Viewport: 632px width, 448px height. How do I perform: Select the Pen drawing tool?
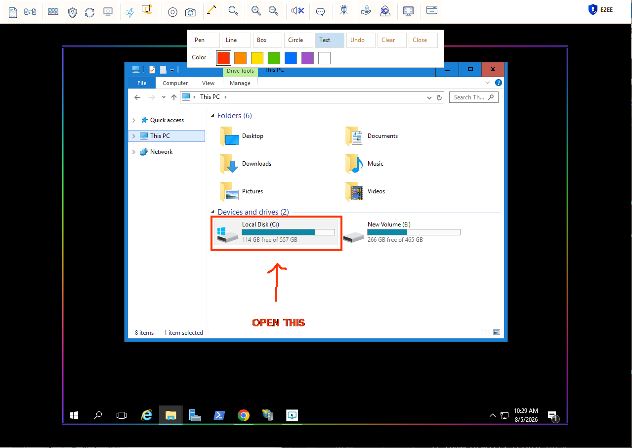point(205,40)
